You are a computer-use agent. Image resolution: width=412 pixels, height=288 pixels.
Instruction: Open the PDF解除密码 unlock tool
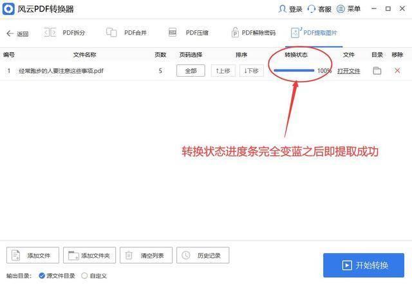[254, 33]
